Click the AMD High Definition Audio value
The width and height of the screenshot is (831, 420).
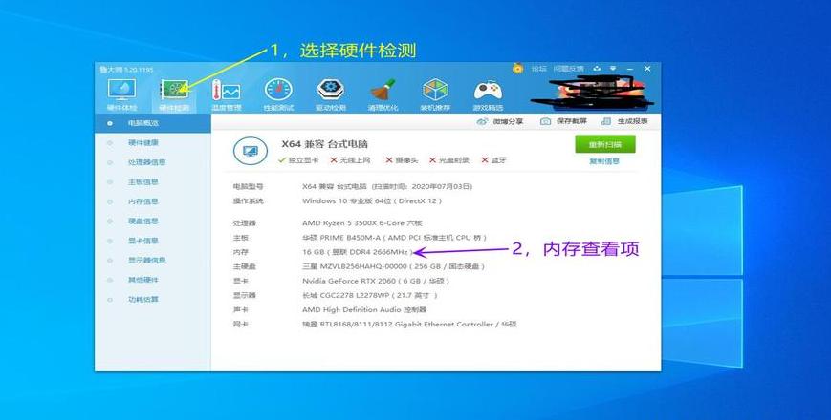coord(364,309)
